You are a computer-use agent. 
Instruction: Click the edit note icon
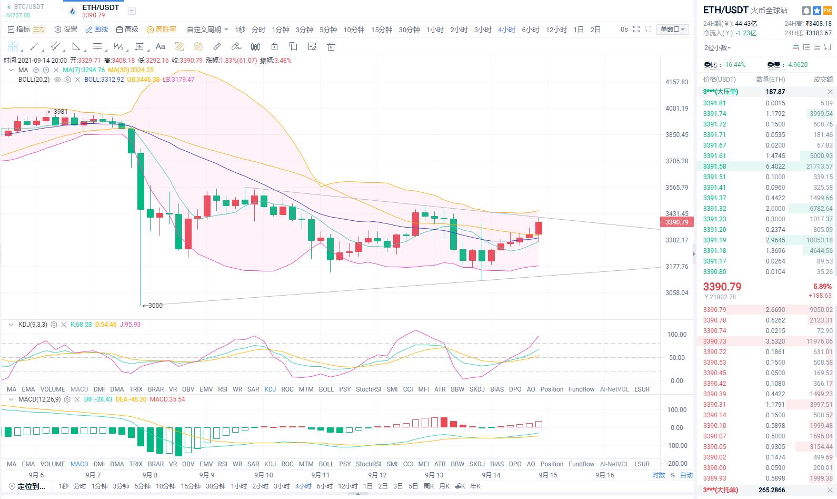[x=312, y=46]
